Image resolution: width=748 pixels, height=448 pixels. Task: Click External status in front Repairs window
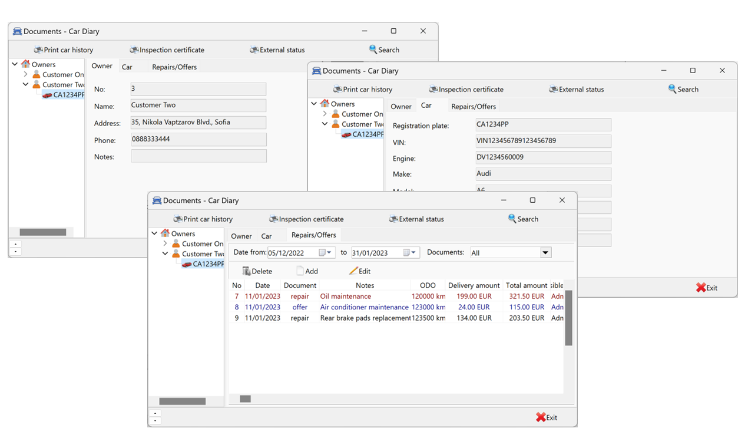point(416,219)
